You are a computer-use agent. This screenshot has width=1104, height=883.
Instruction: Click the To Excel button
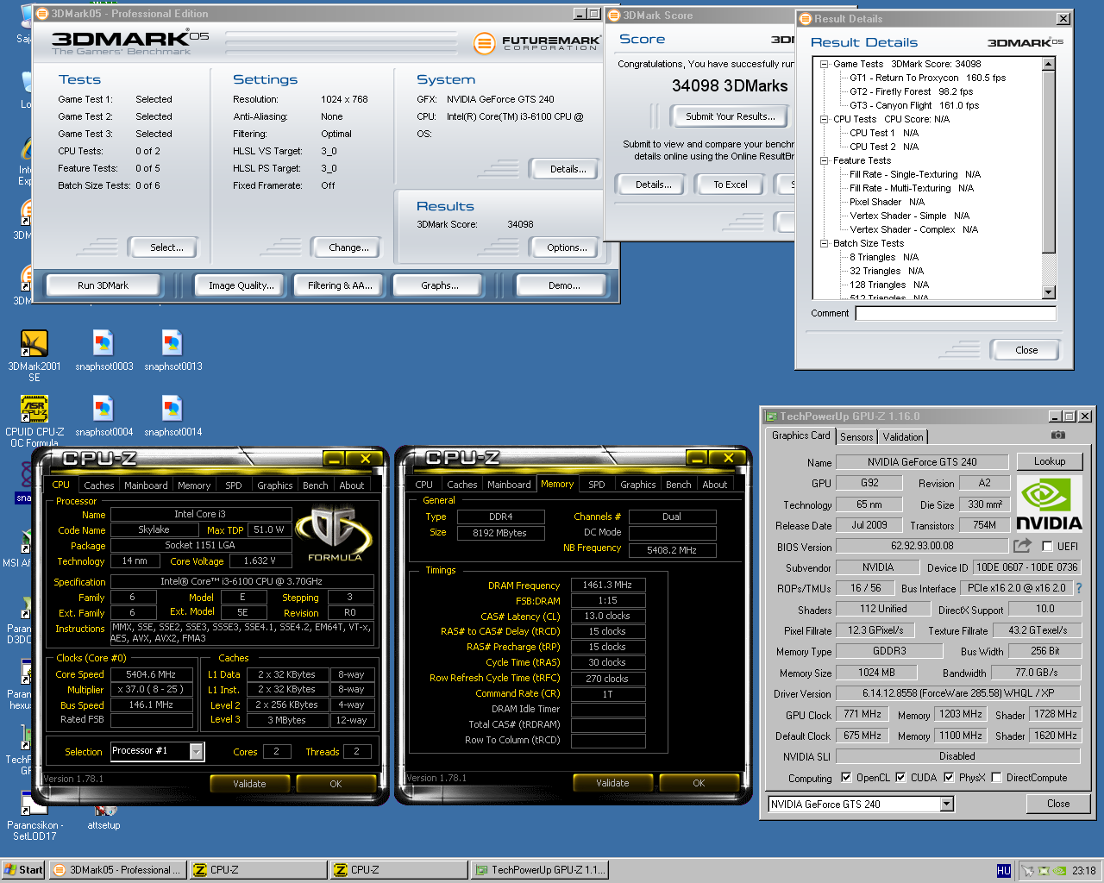[731, 185]
